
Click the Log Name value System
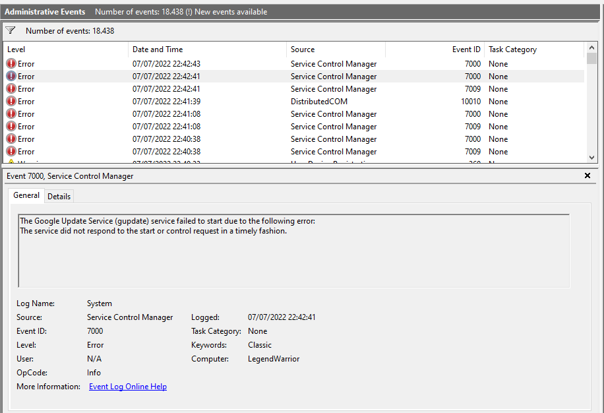(x=100, y=303)
